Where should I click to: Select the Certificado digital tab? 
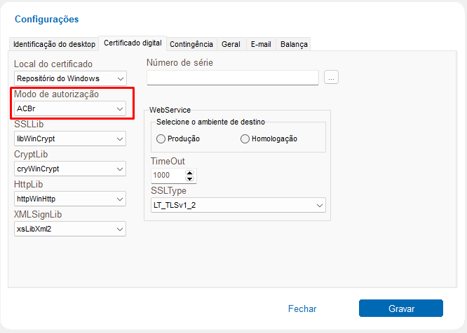[x=133, y=43]
